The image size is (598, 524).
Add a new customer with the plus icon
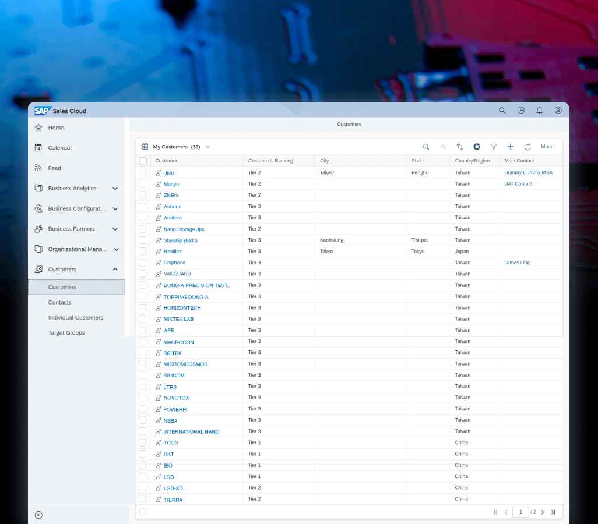tap(511, 147)
